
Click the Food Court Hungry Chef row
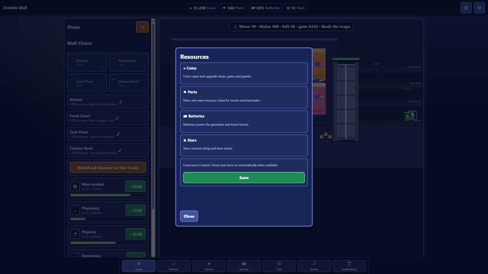click(x=108, y=118)
